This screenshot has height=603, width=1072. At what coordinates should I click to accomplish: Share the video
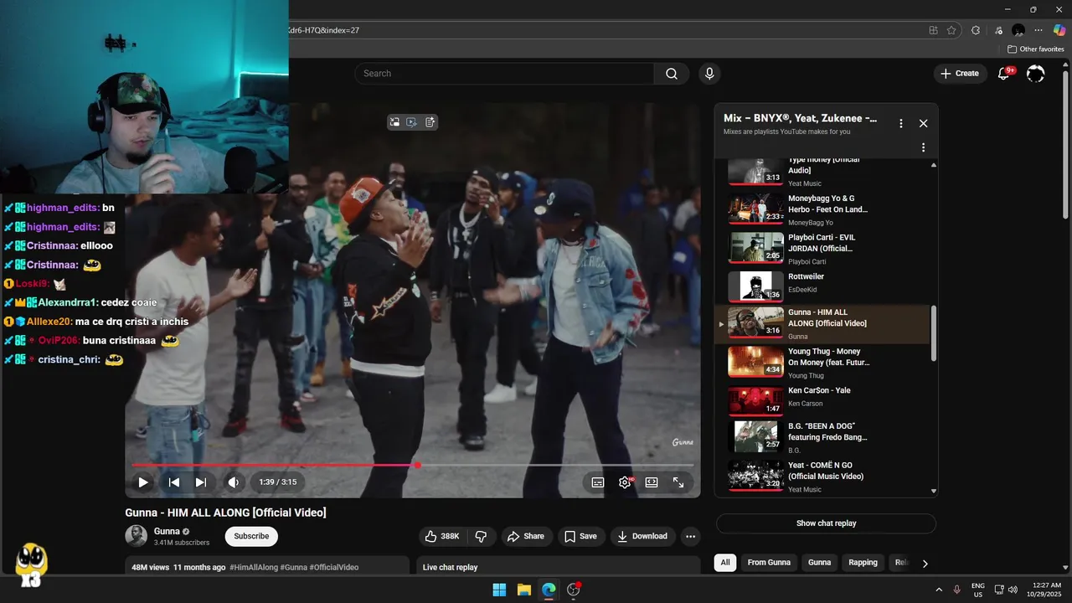point(525,536)
